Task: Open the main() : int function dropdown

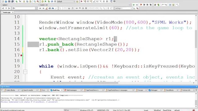Action: [x=85, y=5]
